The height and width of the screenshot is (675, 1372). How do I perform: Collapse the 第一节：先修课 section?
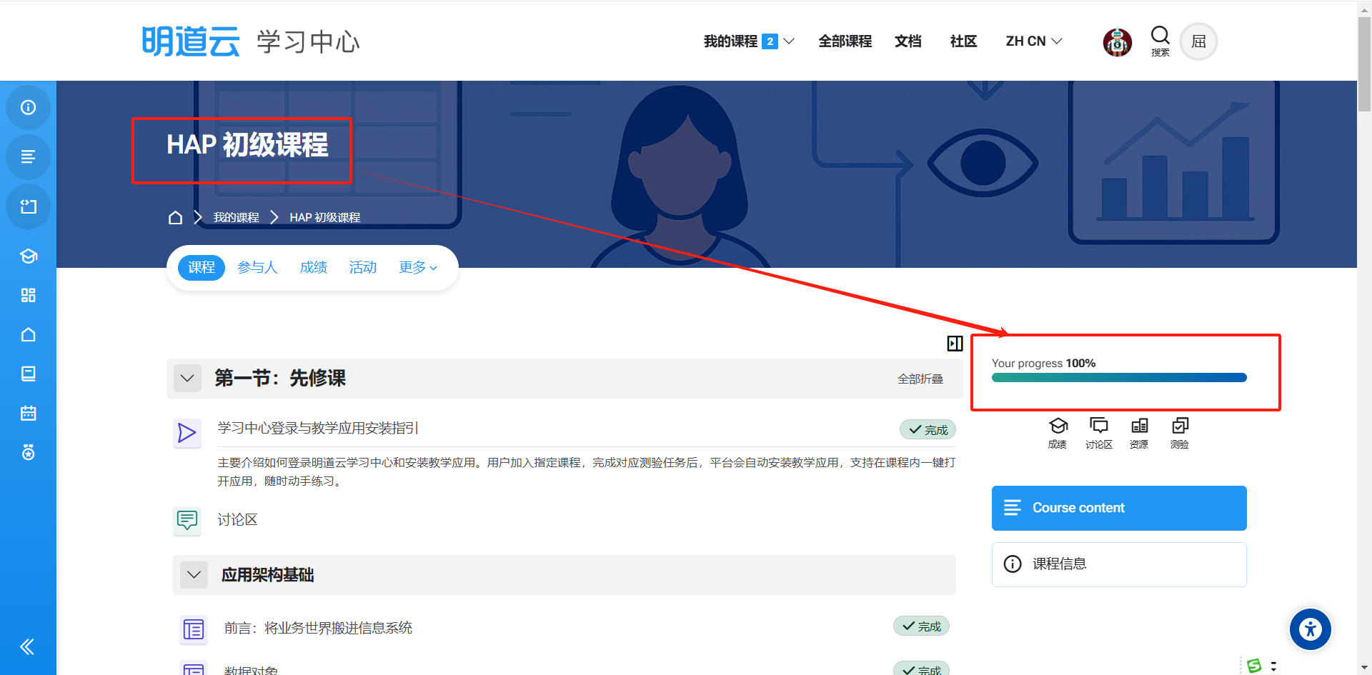[x=187, y=378]
